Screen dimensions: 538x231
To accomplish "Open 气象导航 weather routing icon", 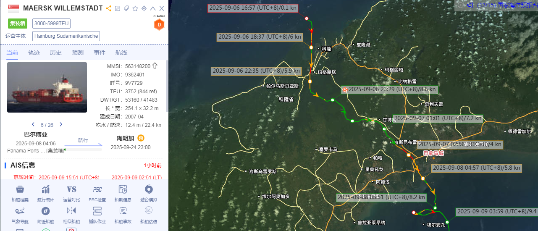I will (20, 211).
